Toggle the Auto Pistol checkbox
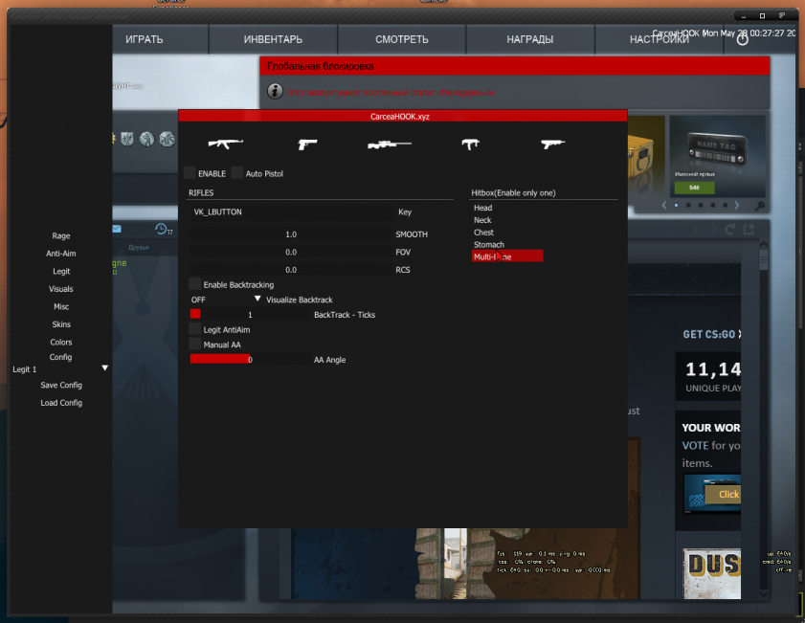The image size is (805, 623). [x=236, y=173]
